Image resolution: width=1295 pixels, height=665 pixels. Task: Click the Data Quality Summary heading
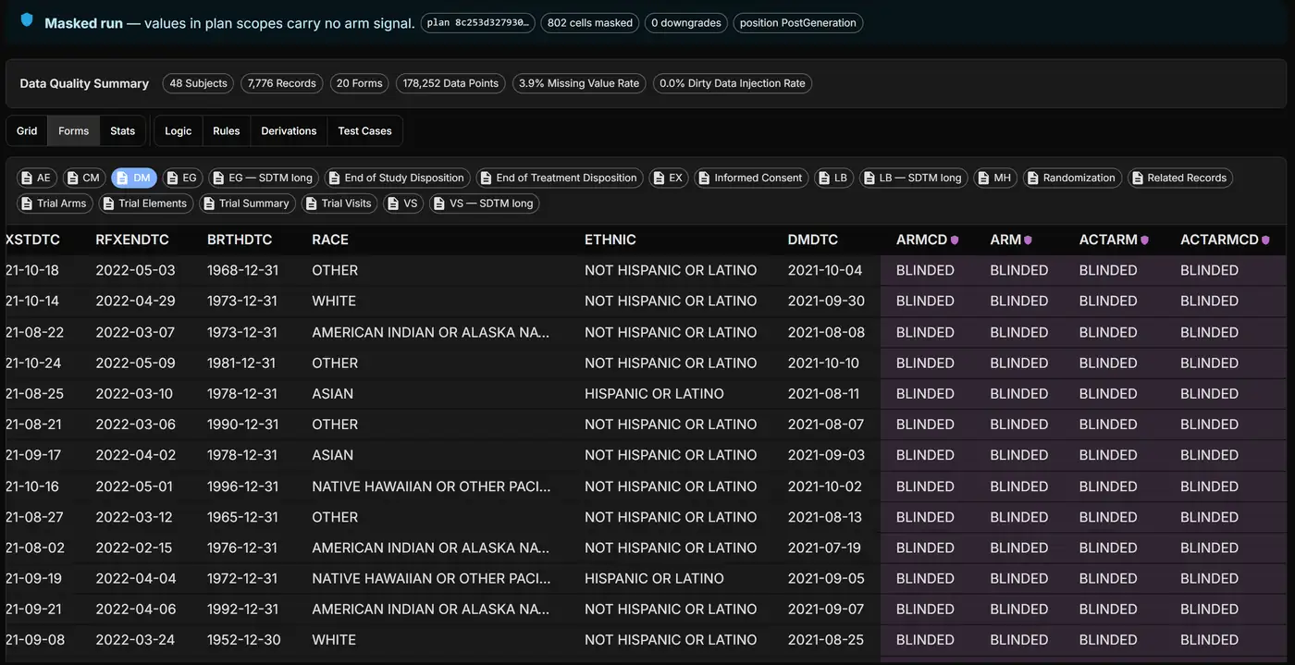click(84, 83)
